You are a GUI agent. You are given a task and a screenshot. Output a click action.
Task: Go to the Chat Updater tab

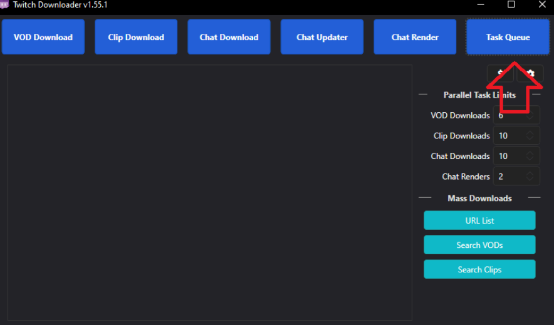[x=322, y=37]
